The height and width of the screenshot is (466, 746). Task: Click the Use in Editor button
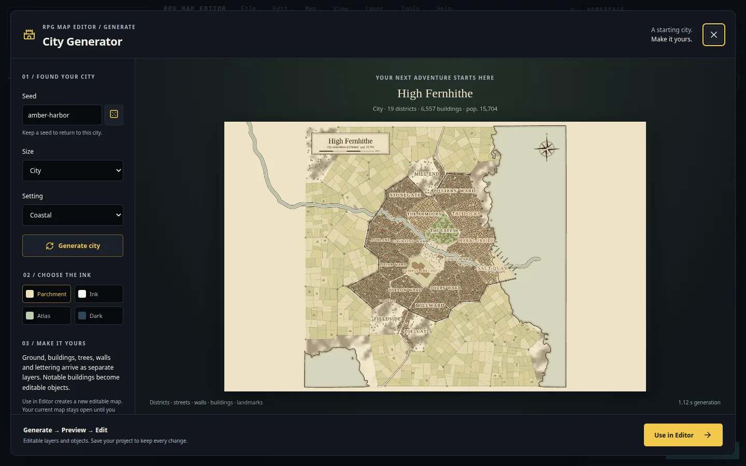coord(683,435)
